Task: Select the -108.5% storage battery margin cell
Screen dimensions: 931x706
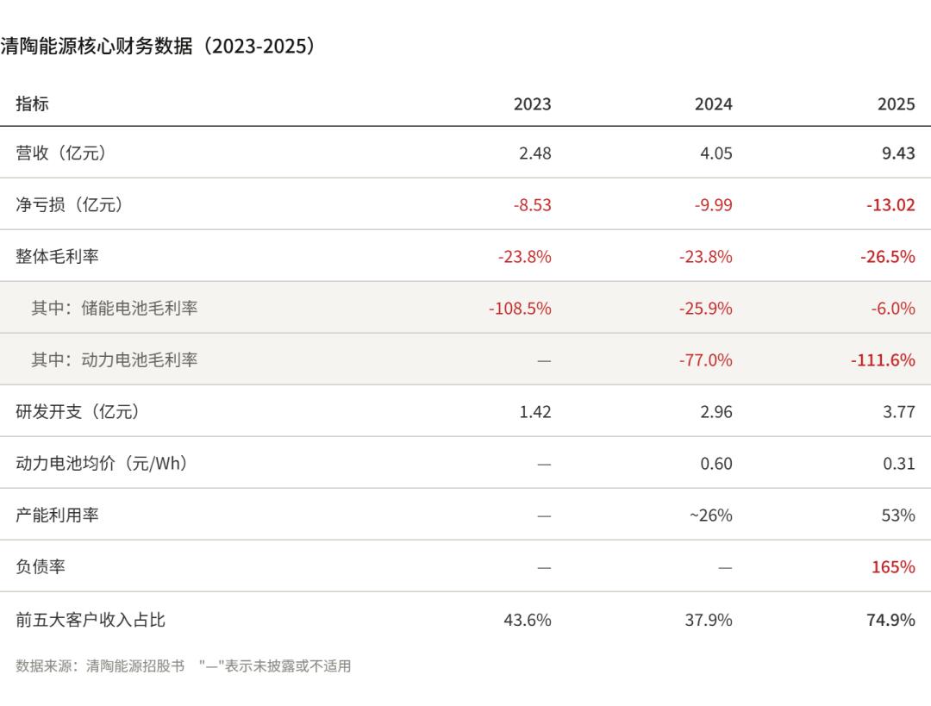Action: pos(519,309)
